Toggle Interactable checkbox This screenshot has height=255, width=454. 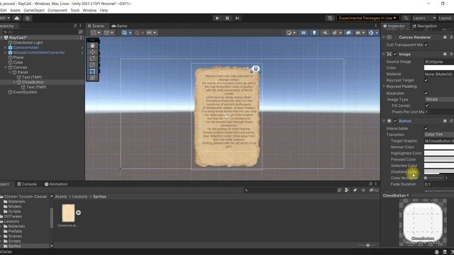(x=426, y=128)
